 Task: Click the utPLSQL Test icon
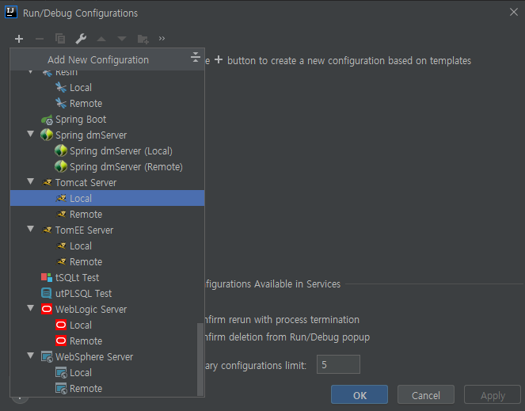pyautogui.click(x=47, y=294)
